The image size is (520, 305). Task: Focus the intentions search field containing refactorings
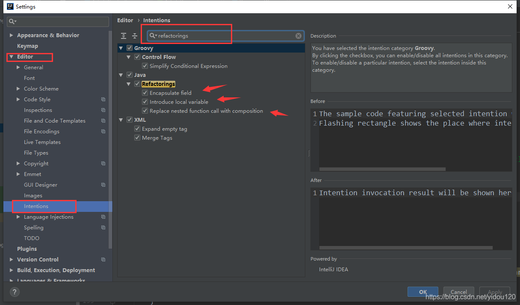pyautogui.click(x=225, y=36)
